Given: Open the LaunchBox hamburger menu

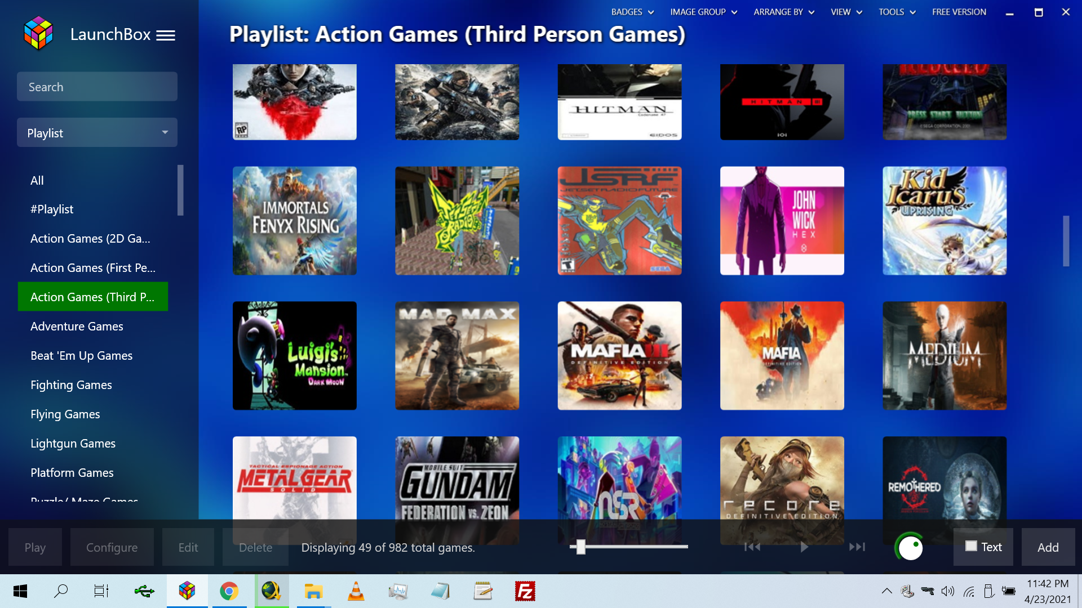Looking at the screenshot, I should pyautogui.click(x=166, y=35).
